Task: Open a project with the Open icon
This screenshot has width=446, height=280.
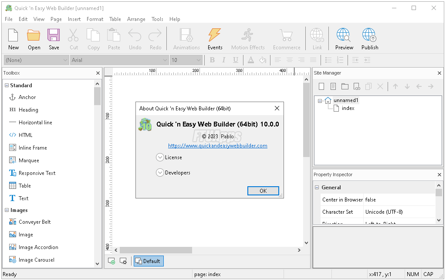Action: point(34,39)
